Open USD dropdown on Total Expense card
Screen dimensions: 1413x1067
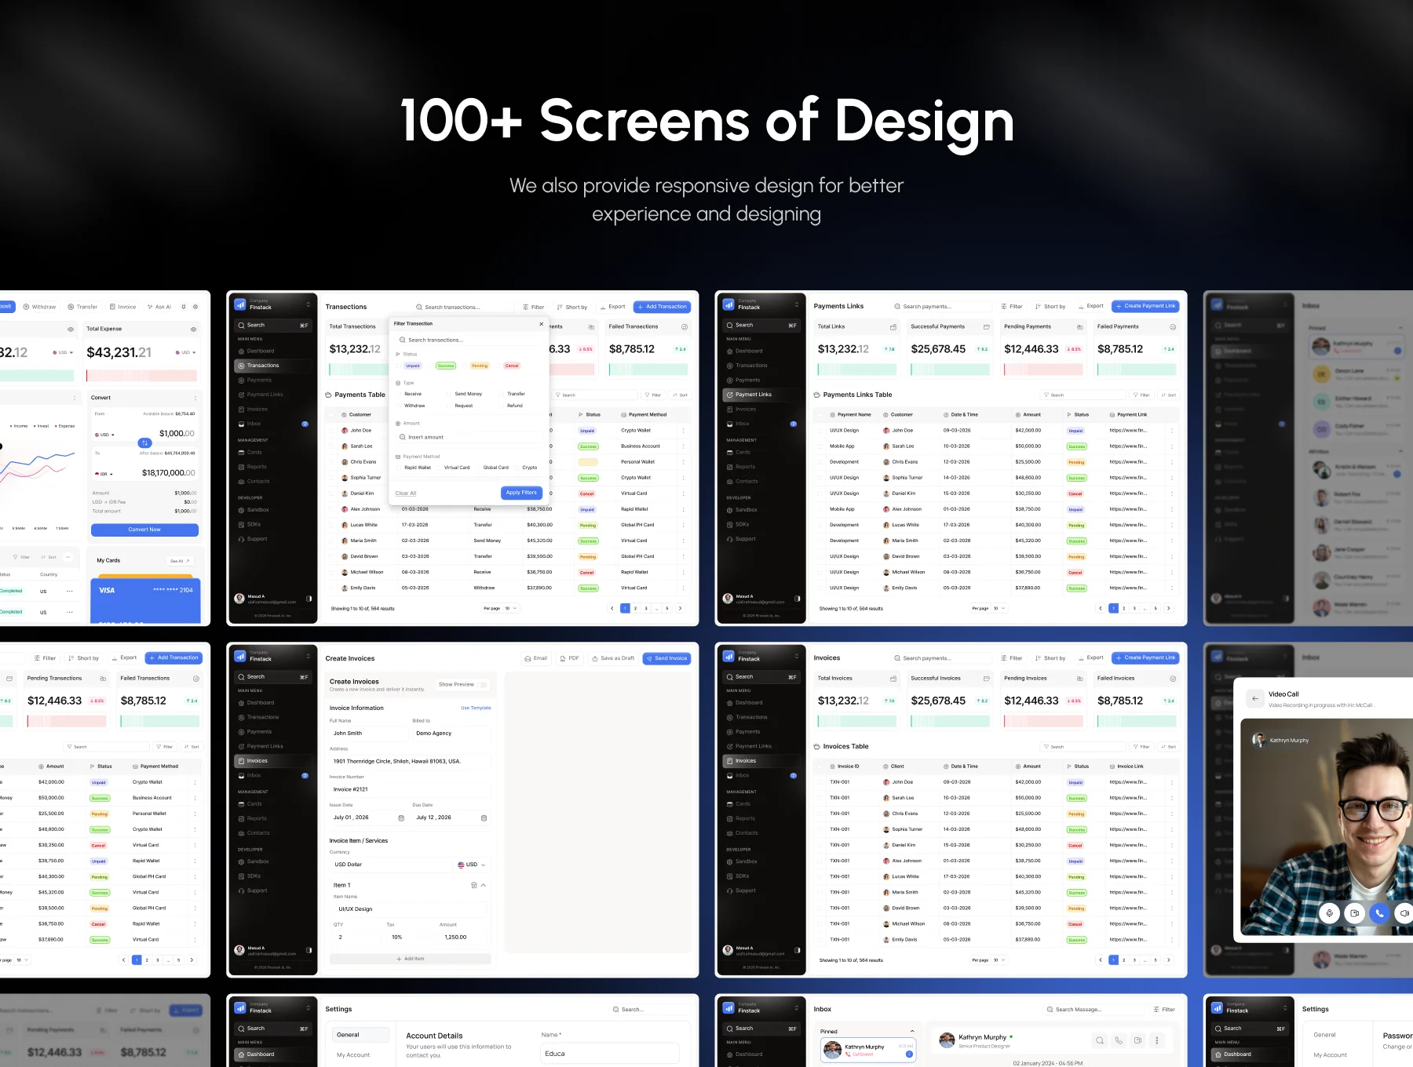(186, 353)
